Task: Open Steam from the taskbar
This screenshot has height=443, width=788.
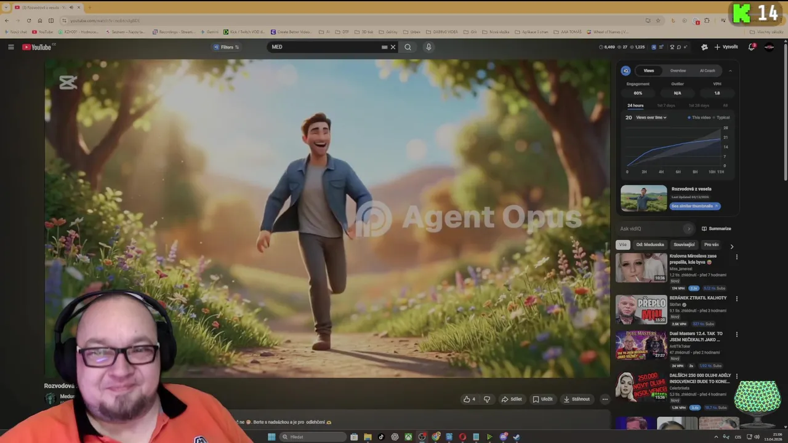Action: (x=517, y=437)
